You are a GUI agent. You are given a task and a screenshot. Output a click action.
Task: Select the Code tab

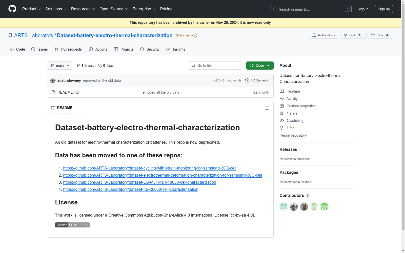pyautogui.click(x=18, y=49)
